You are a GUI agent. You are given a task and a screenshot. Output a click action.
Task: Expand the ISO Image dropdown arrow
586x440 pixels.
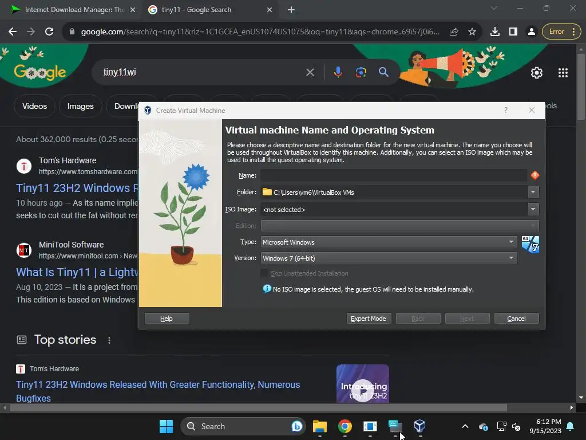533,210
